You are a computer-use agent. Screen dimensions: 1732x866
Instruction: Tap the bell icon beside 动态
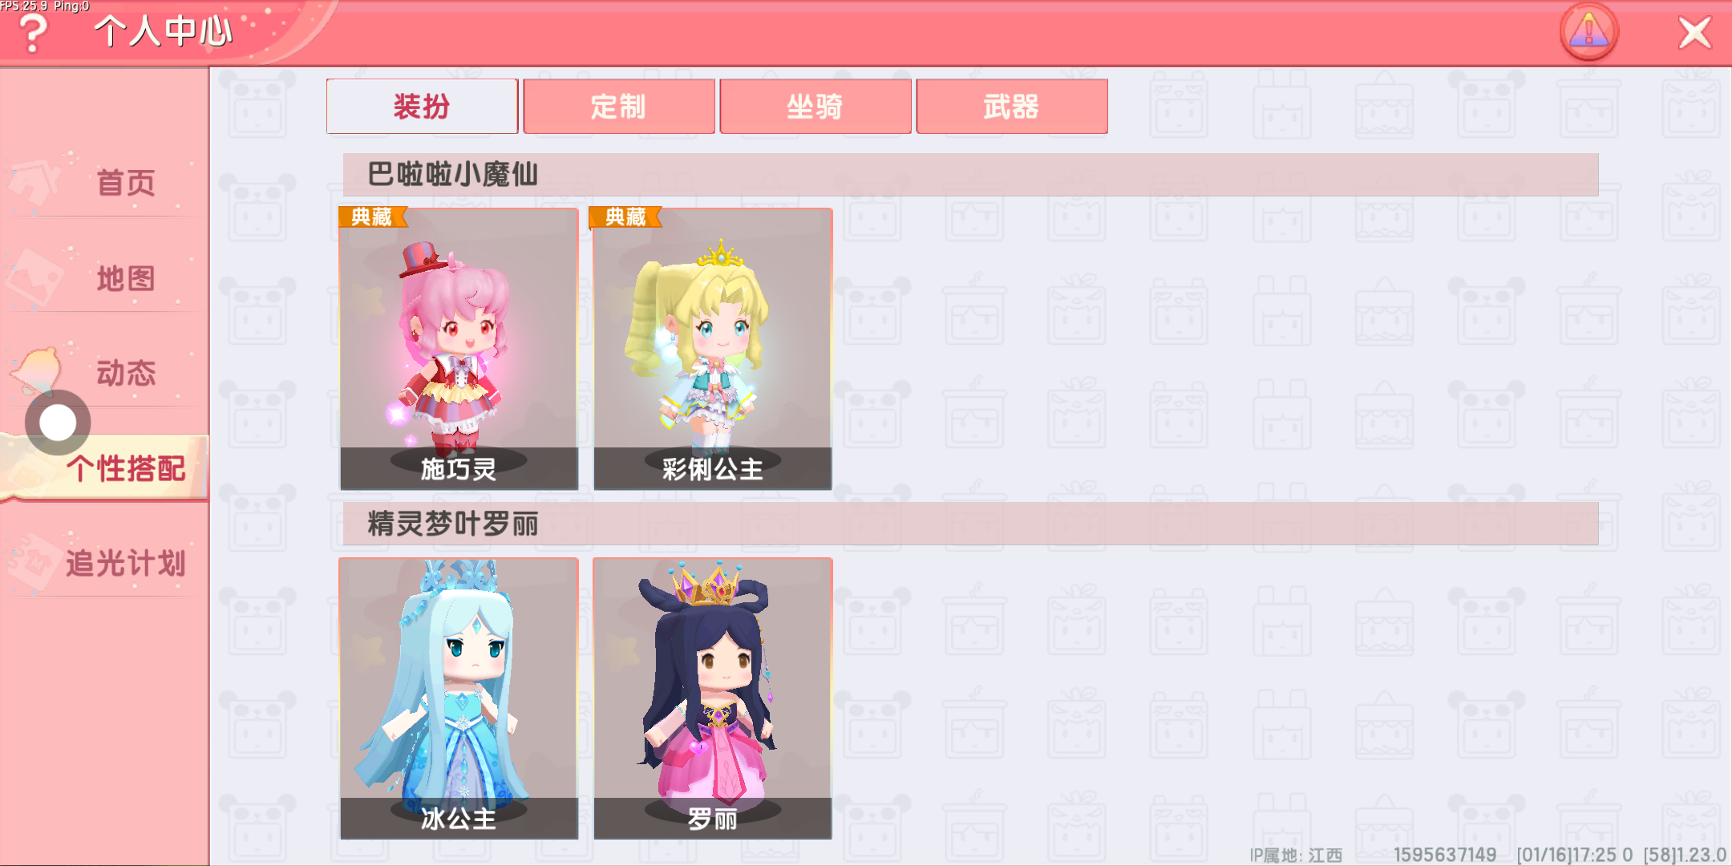[x=38, y=370]
